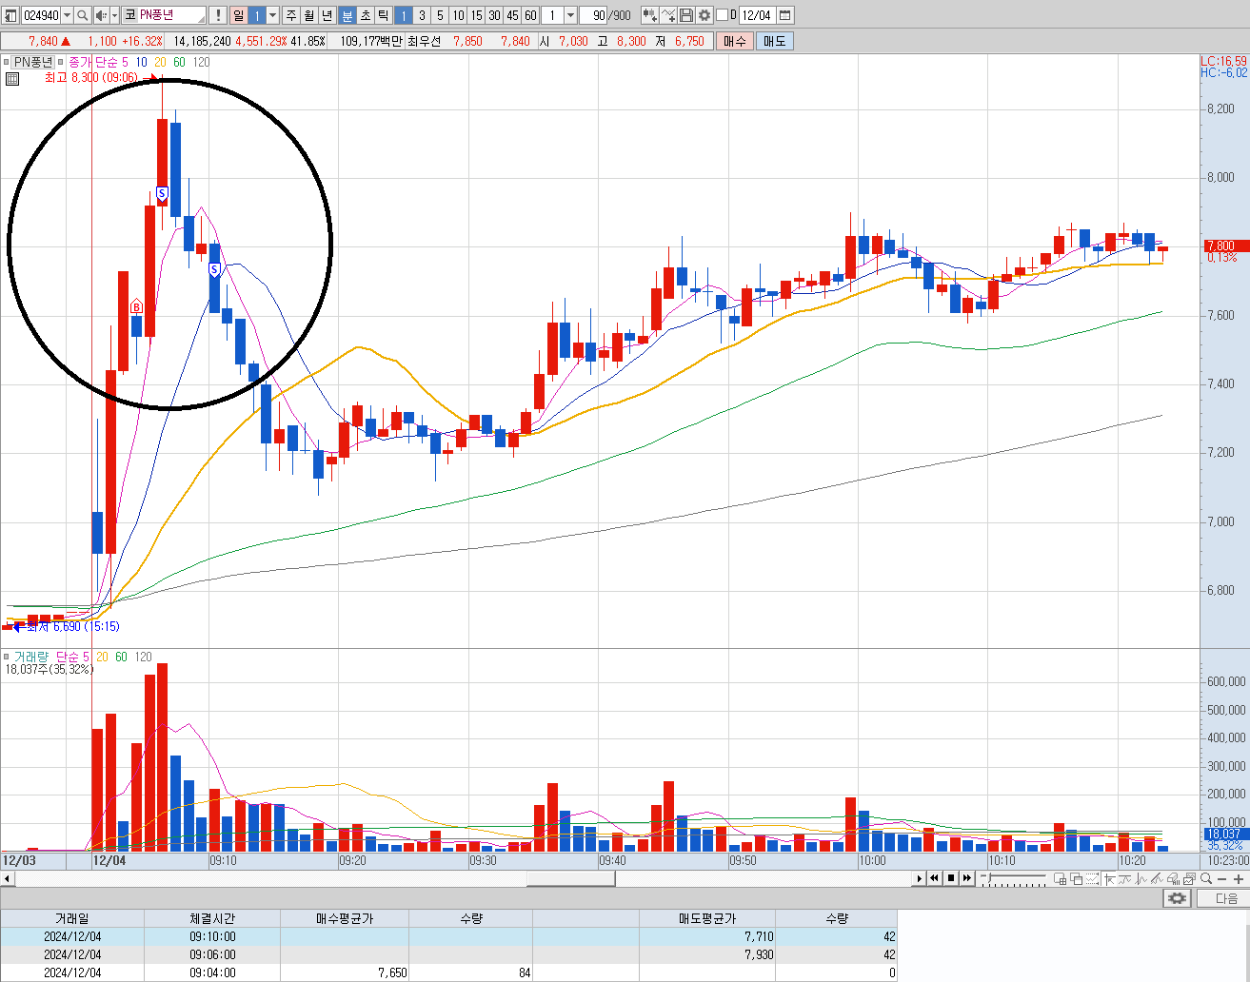Click the candlestick chart-add icon
This screenshot has width=1250, height=982.
click(650, 15)
